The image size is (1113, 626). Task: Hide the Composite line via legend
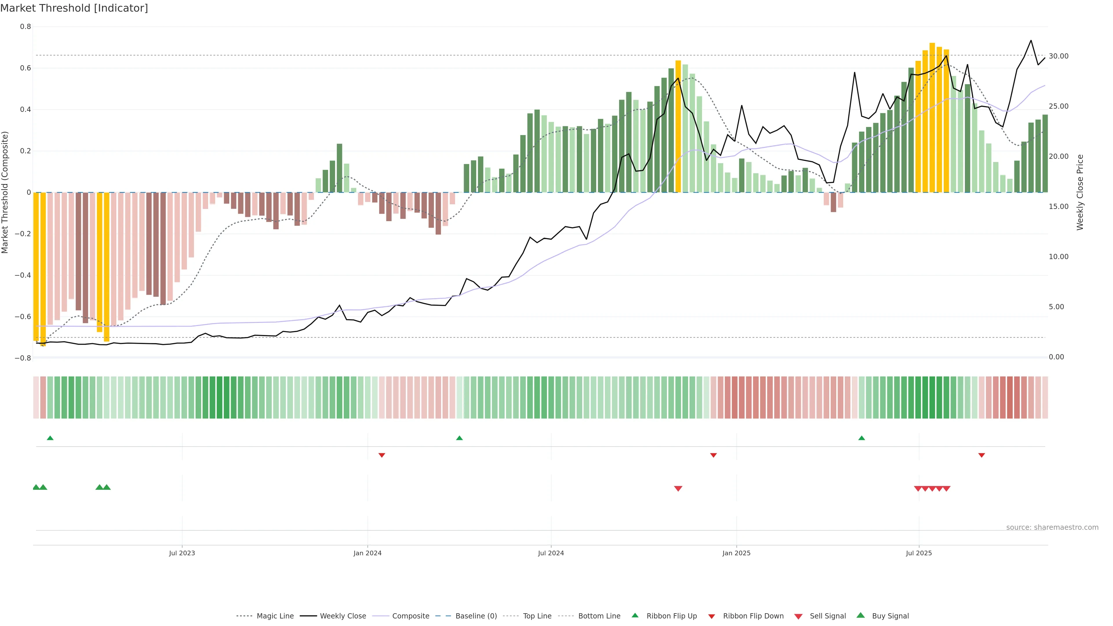[410, 616]
